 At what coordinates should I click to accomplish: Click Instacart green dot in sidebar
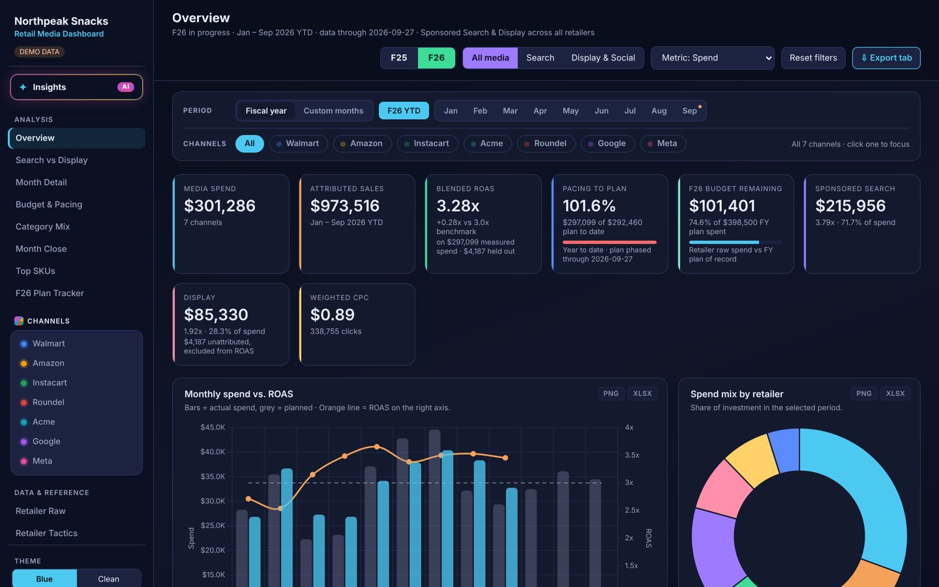(x=23, y=383)
